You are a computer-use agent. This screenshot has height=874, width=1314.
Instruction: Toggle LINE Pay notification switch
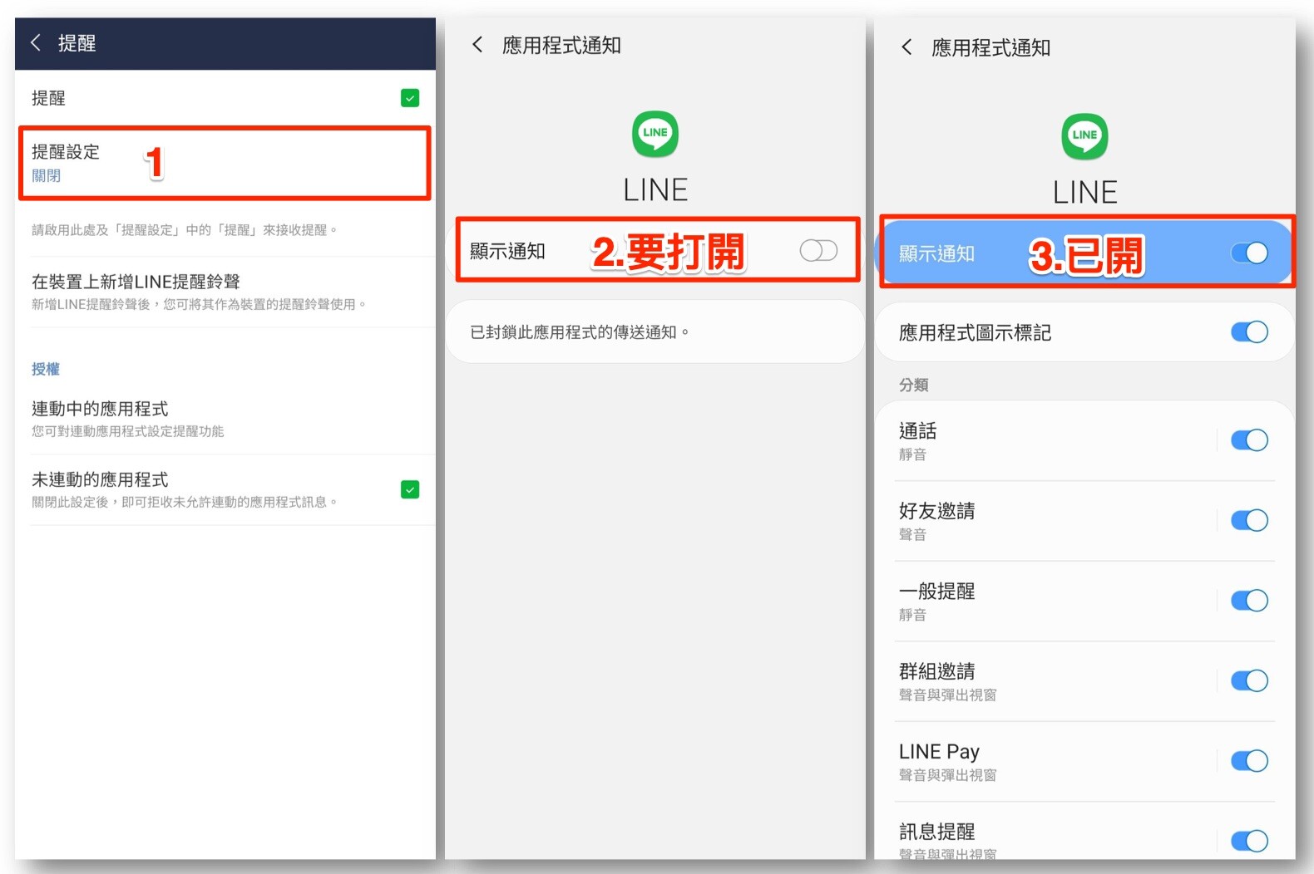click(1249, 761)
